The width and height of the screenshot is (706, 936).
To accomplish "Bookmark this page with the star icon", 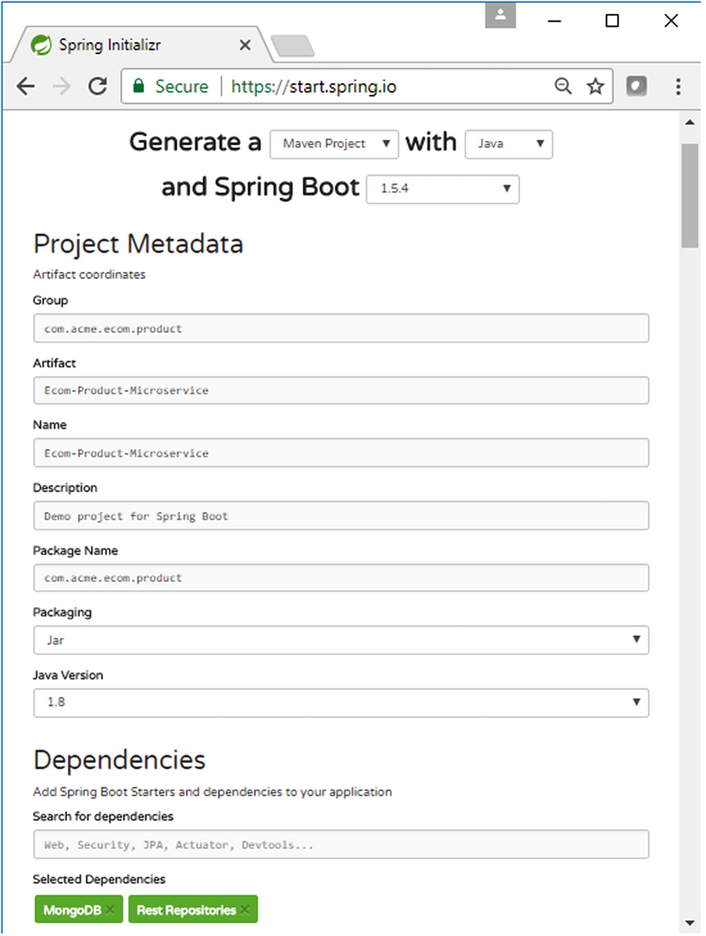I will point(595,86).
